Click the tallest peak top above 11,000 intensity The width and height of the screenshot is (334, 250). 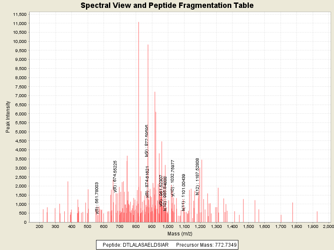click(x=139, y=22)
